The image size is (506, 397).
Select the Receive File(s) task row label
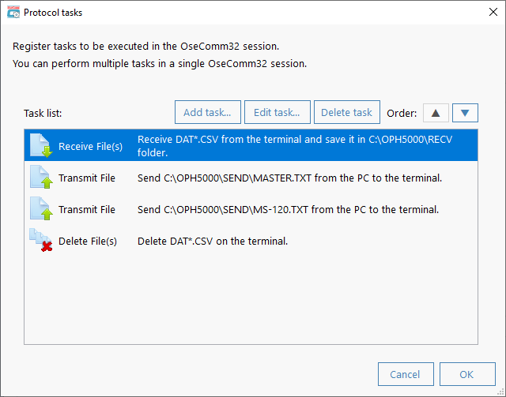coord(90,146)
